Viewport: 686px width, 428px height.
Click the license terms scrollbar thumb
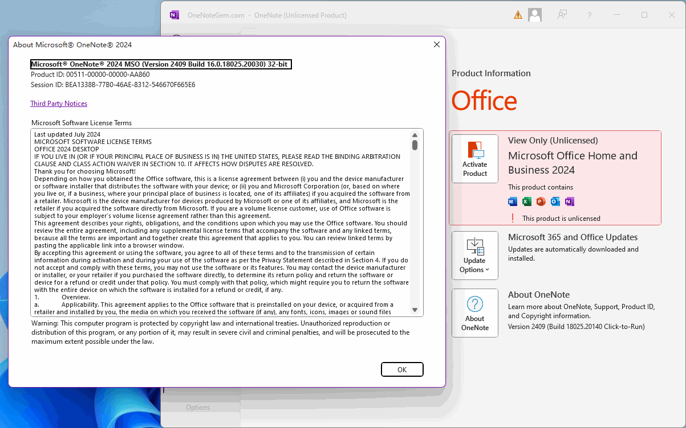coord(415,145)
